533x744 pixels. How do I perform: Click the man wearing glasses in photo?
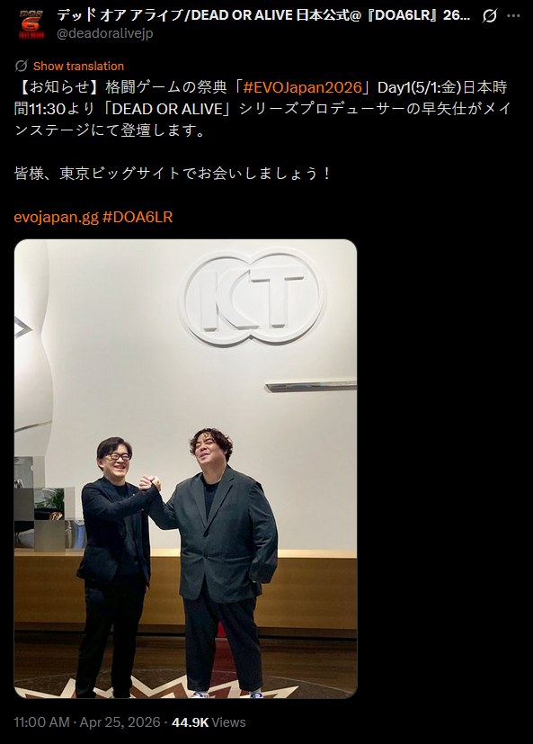click(x=115, y=565)
